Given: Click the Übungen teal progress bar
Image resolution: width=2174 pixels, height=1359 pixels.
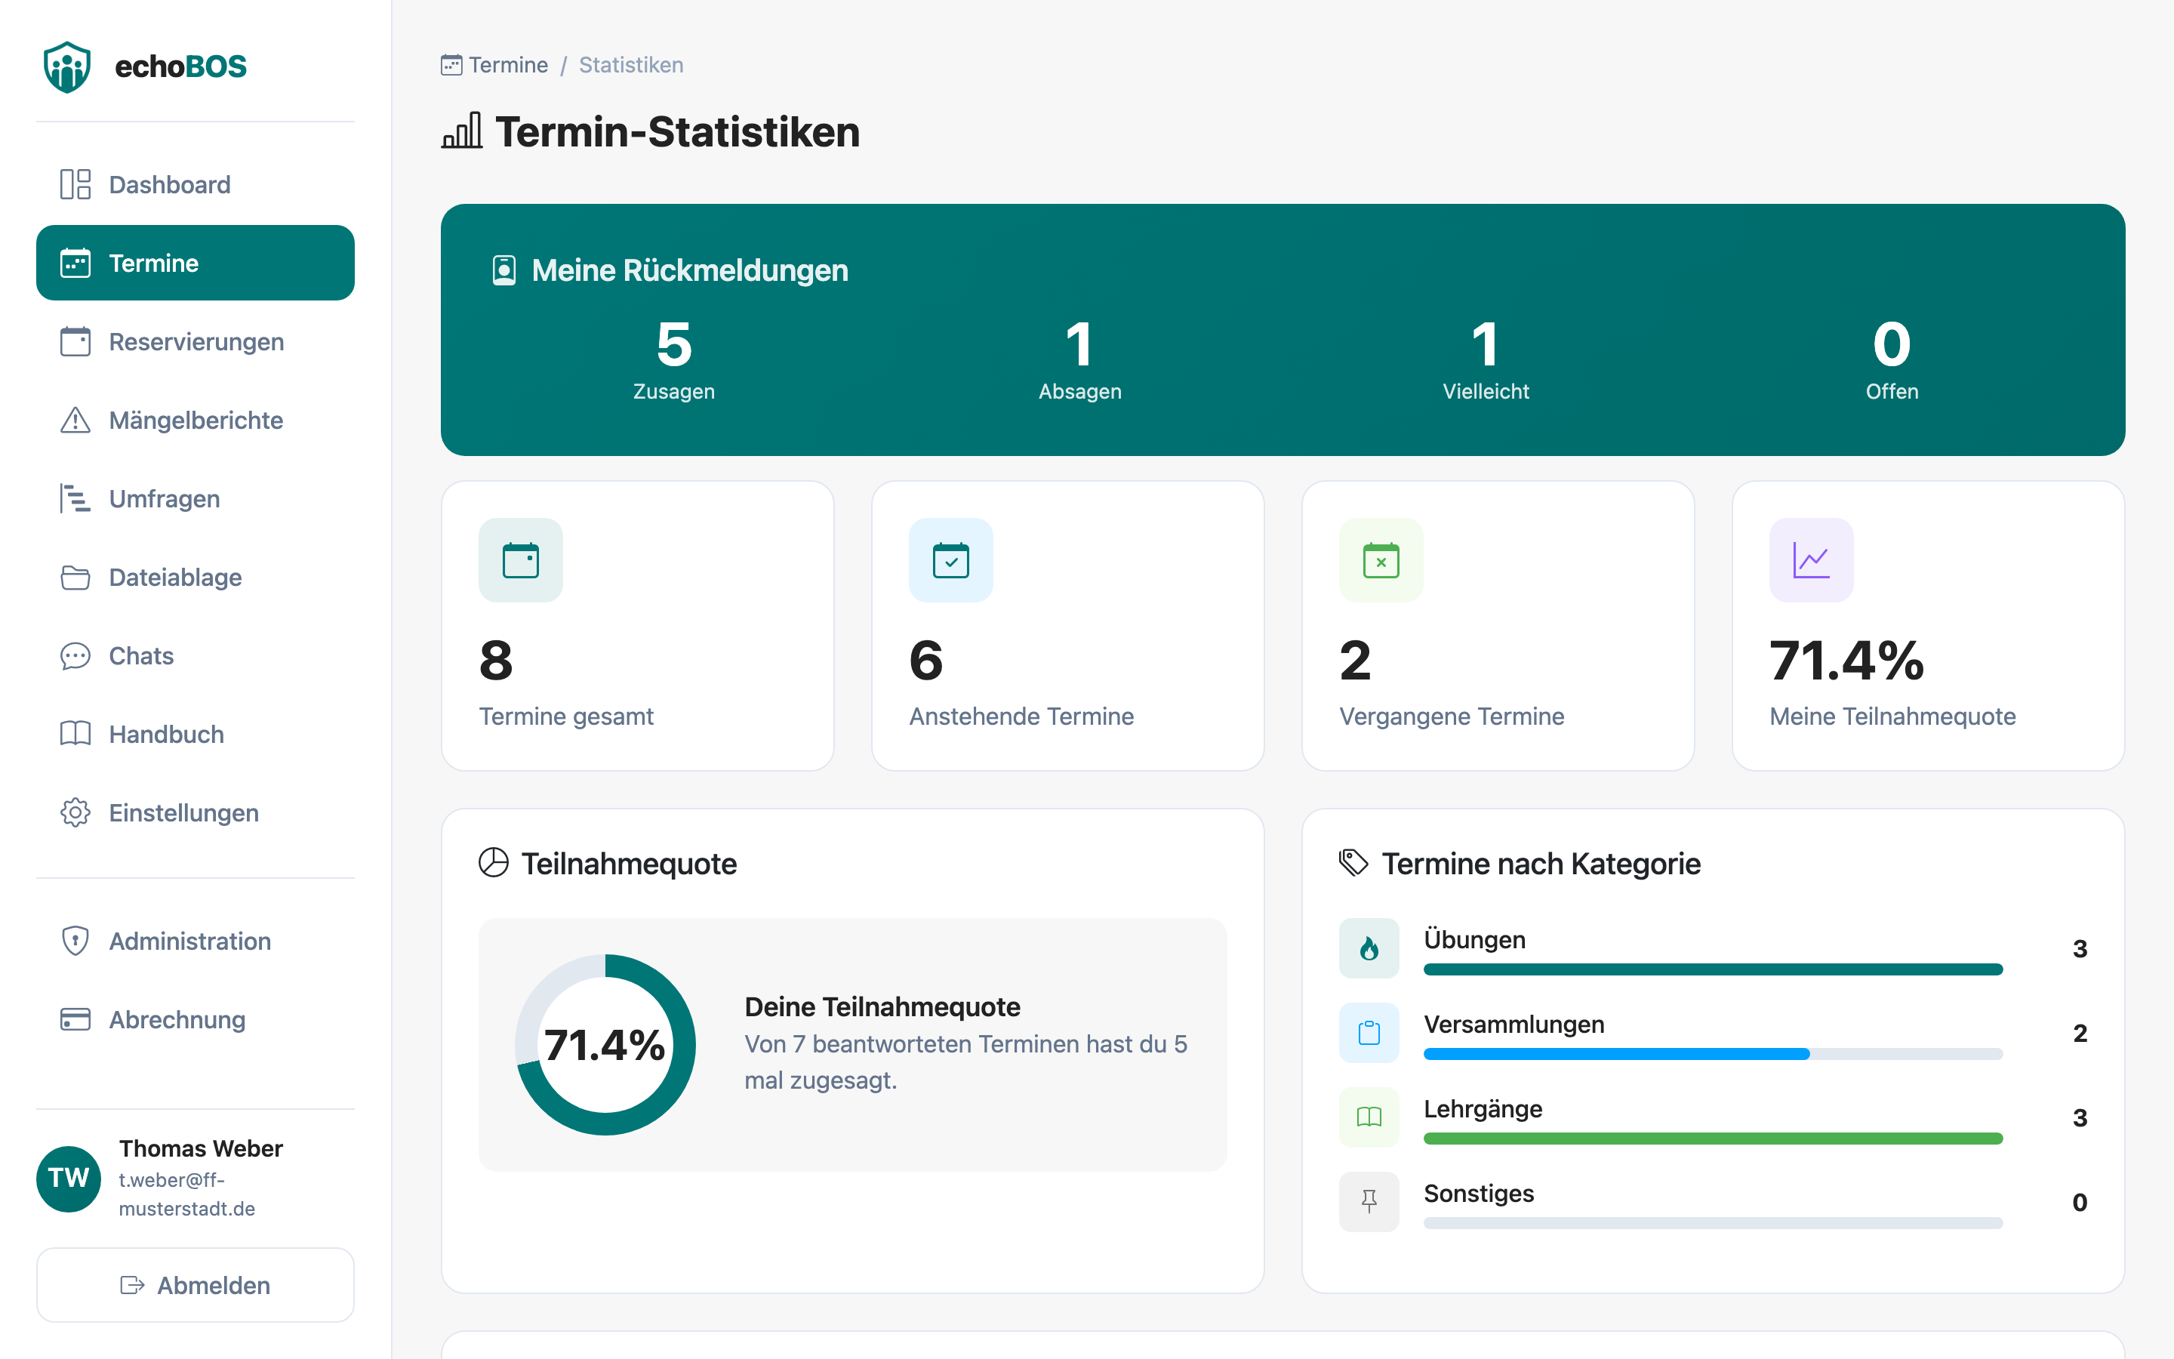Looking at the screenshot, I should (x=1713, y=970).
